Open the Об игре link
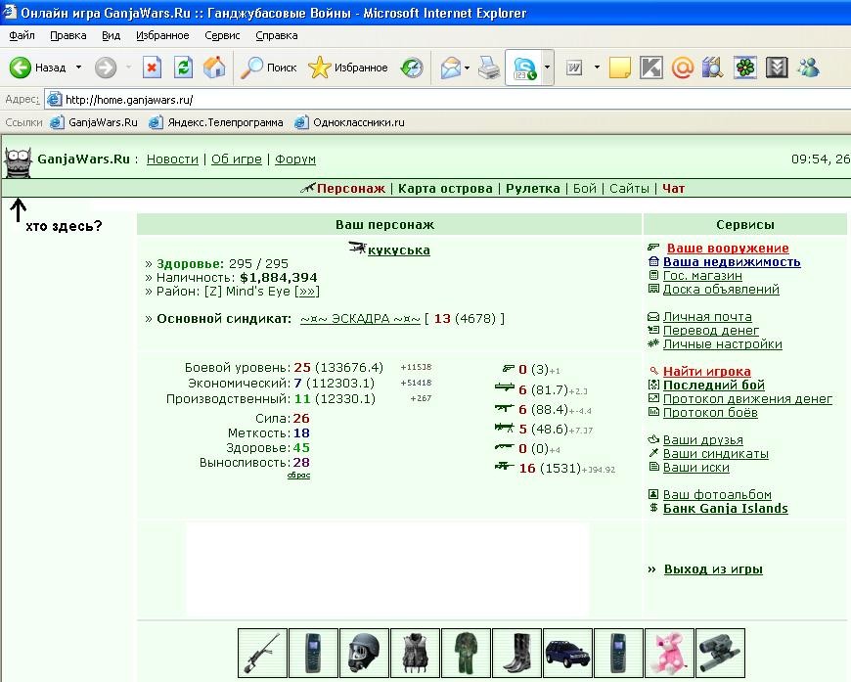 tap(236, 159)
